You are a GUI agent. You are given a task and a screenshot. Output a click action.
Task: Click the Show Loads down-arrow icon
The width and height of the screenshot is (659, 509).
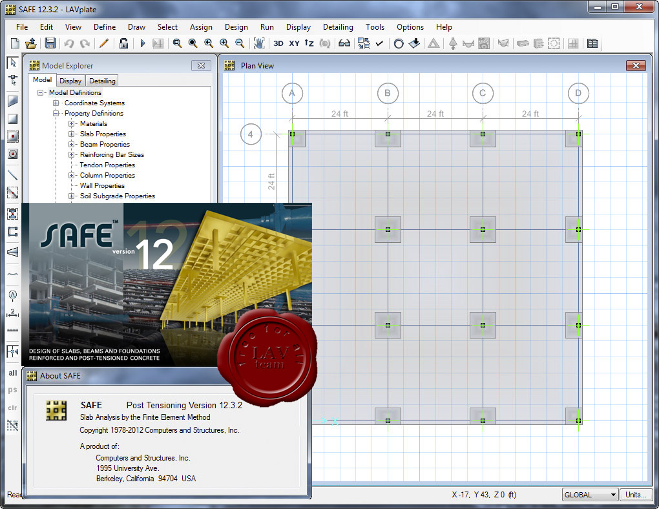pos(414,43)
